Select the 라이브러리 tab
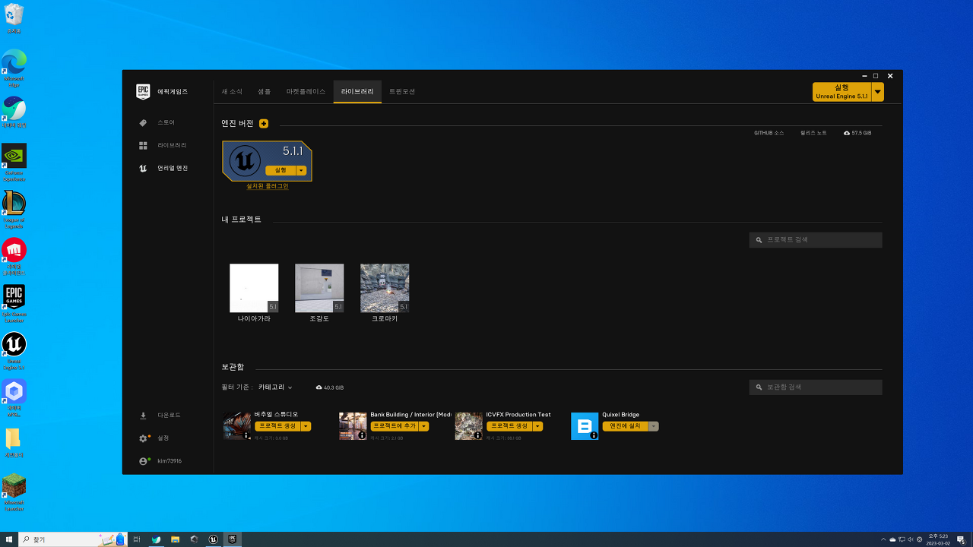This screenshot has height=547, width=973. point(357,91)
